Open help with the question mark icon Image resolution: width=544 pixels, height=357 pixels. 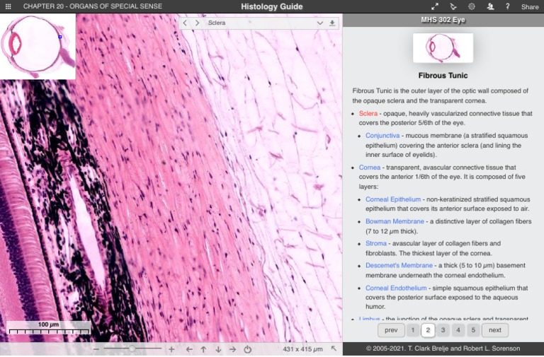(508, 6)
